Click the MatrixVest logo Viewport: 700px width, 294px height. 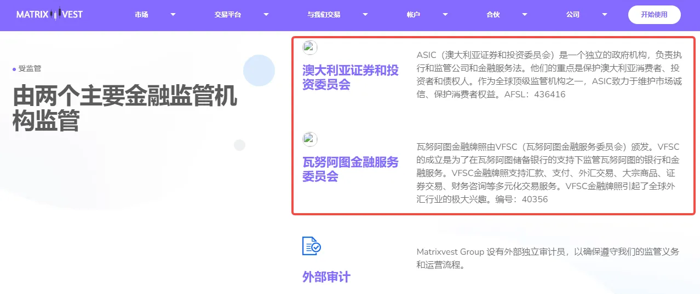click(x=49, y=15)
